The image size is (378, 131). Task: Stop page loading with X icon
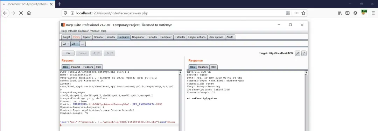(21, 13)
